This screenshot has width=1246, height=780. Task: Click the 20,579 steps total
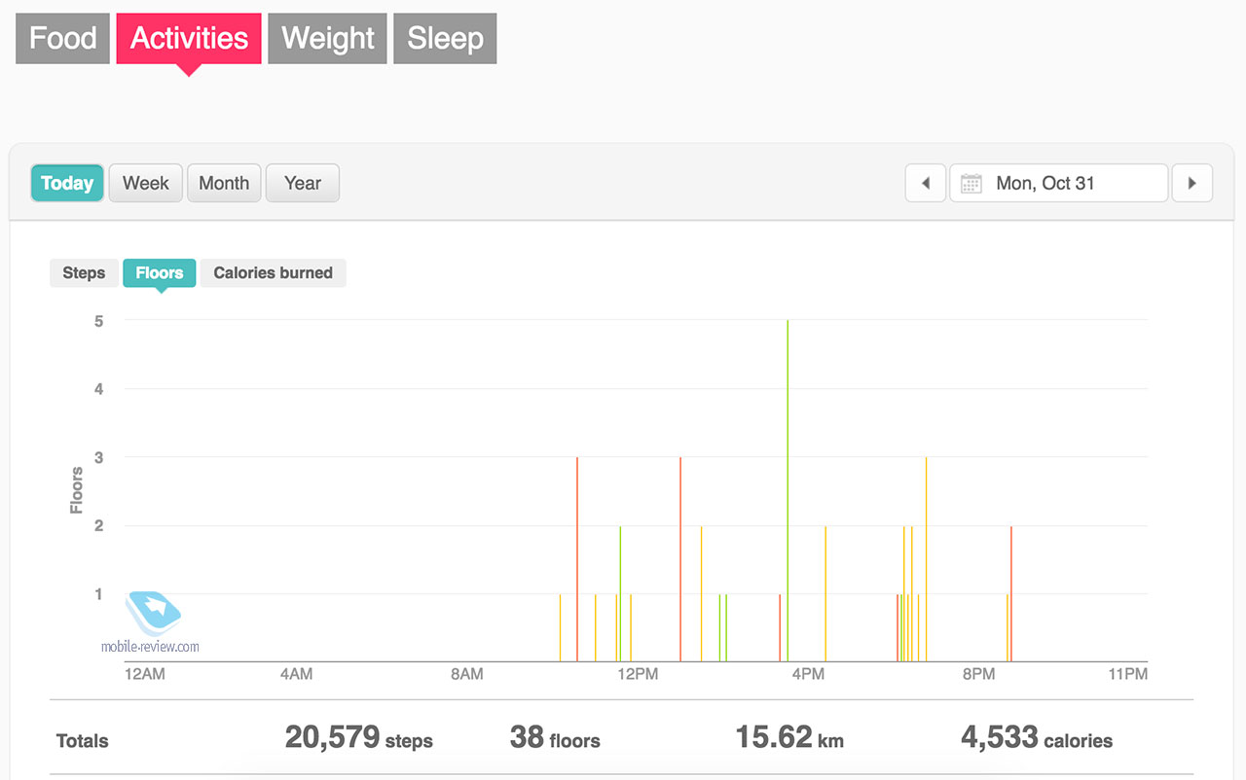click(x=358, y=738)
